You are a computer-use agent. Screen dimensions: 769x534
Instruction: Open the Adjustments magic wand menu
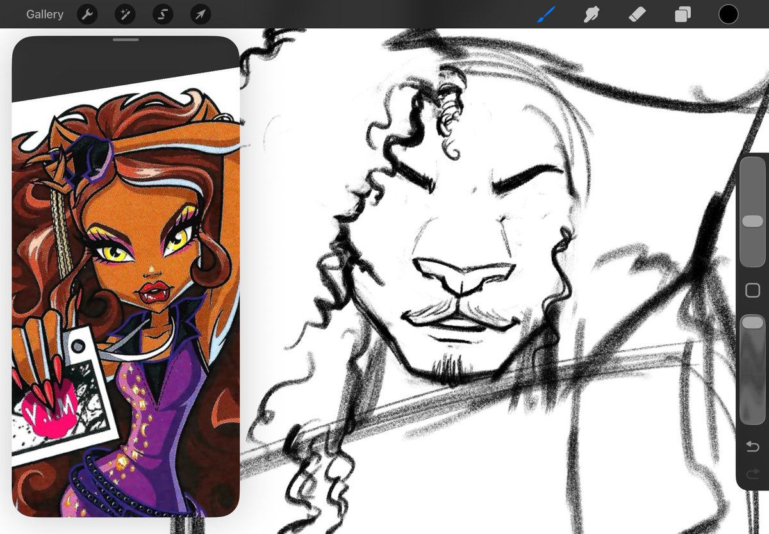pyautogui.click(x=125, y=14)
